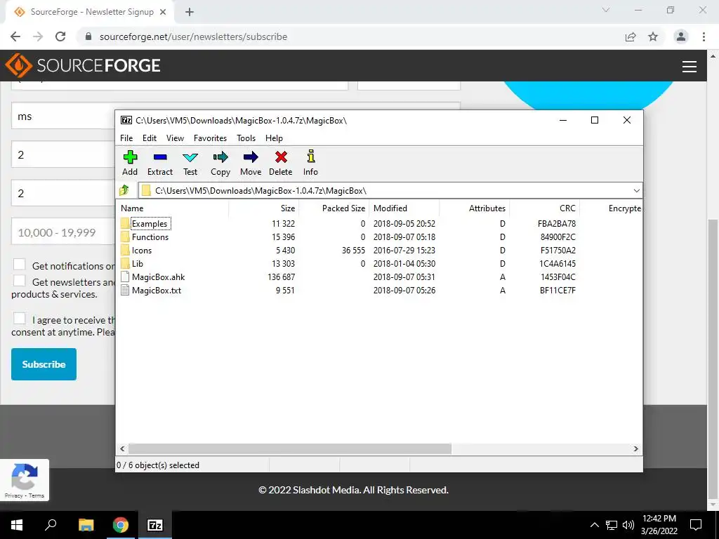Open Chrome three-dot menu
The image size is (719, 539).
click(704, 36)
